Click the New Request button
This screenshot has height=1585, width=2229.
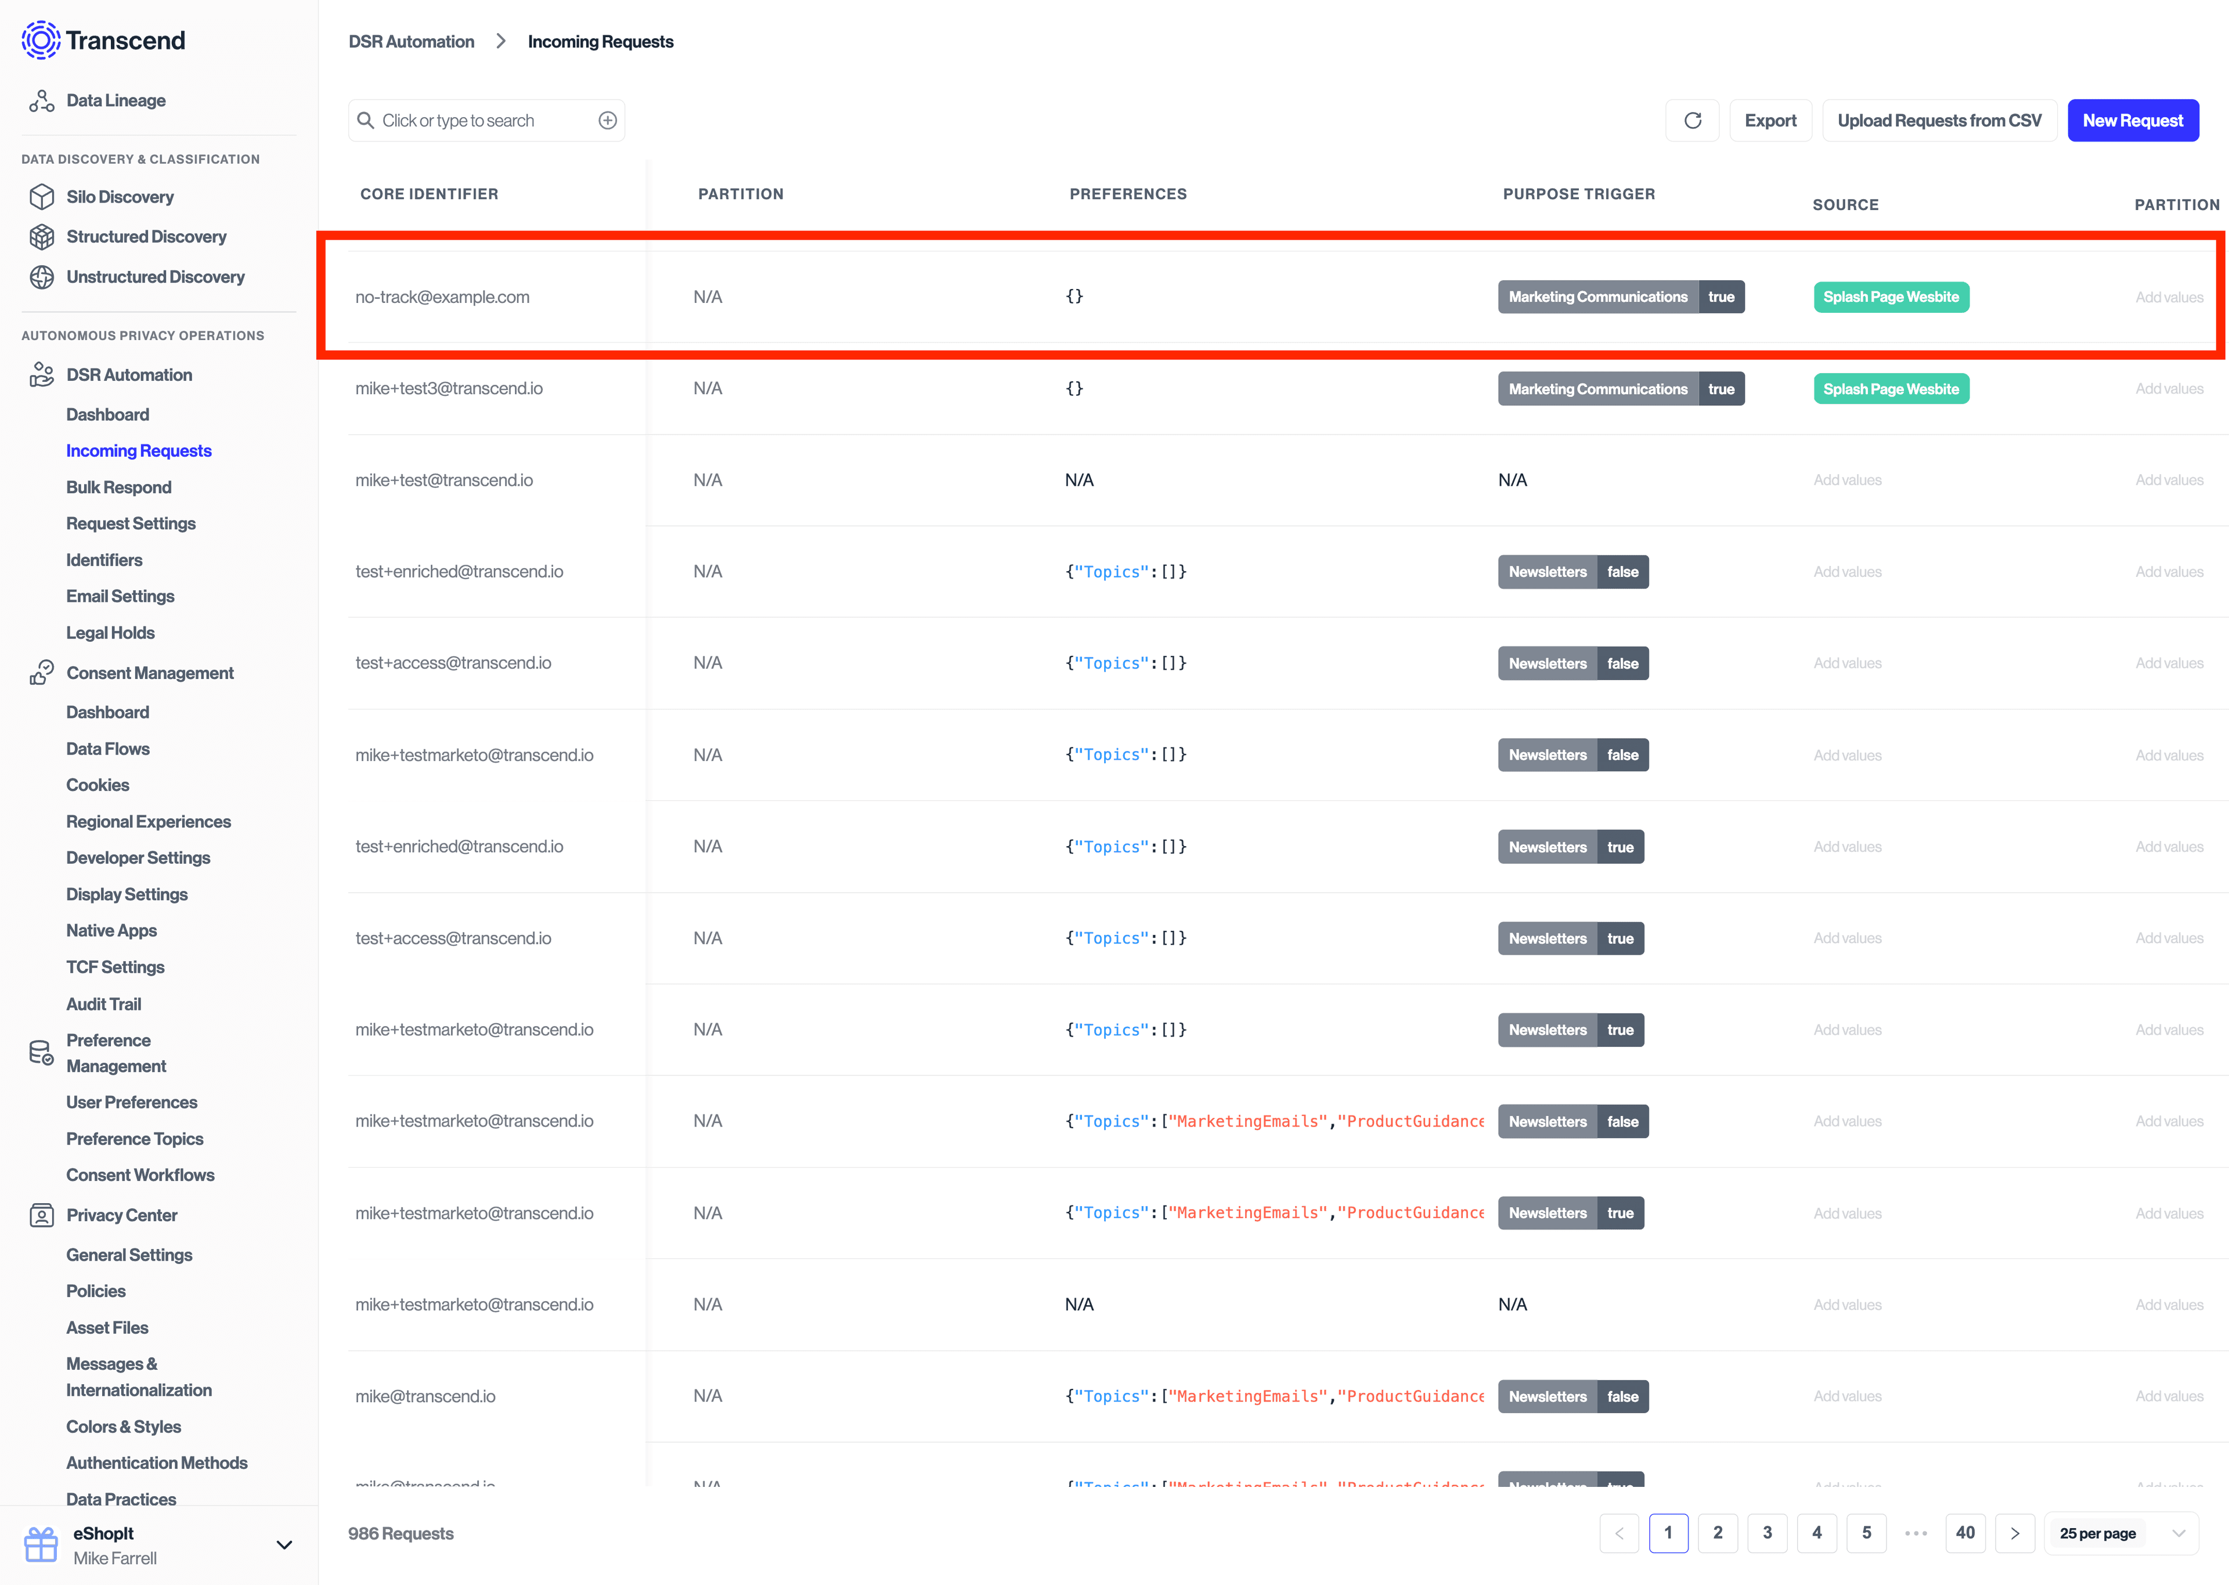2133,120
